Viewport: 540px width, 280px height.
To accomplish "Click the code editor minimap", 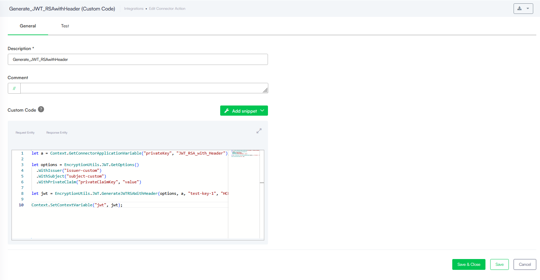I will pyautogui.click(x=244, y=194).
